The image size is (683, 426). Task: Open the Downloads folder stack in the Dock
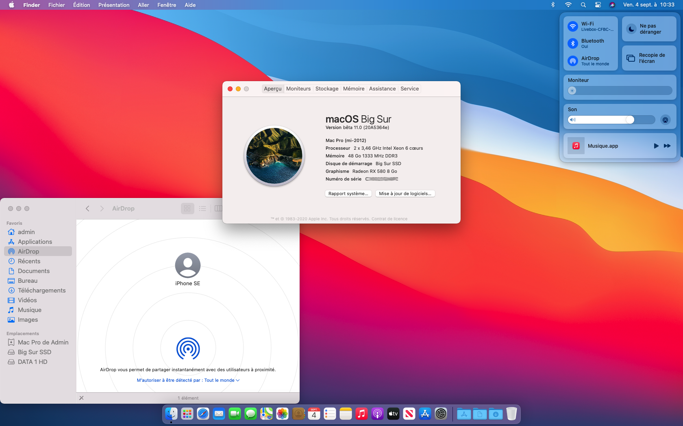(496, 414)
